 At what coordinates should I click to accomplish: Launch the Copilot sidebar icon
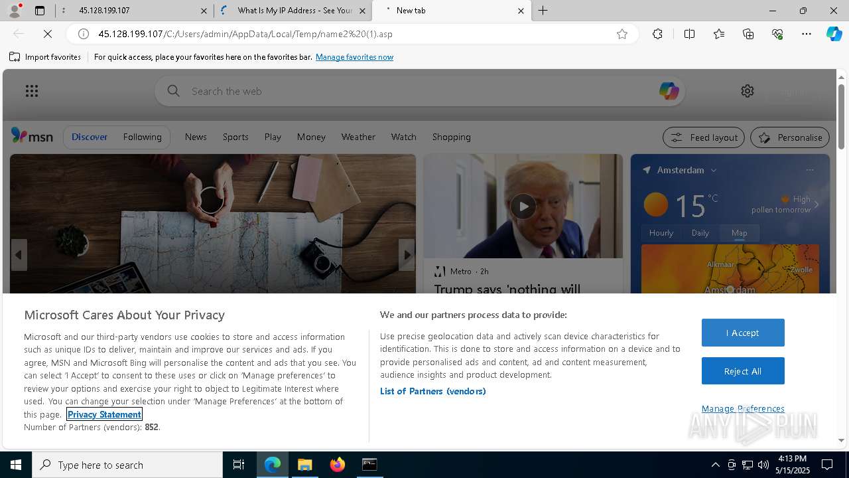pyautogui.click(x=834, y=34)
